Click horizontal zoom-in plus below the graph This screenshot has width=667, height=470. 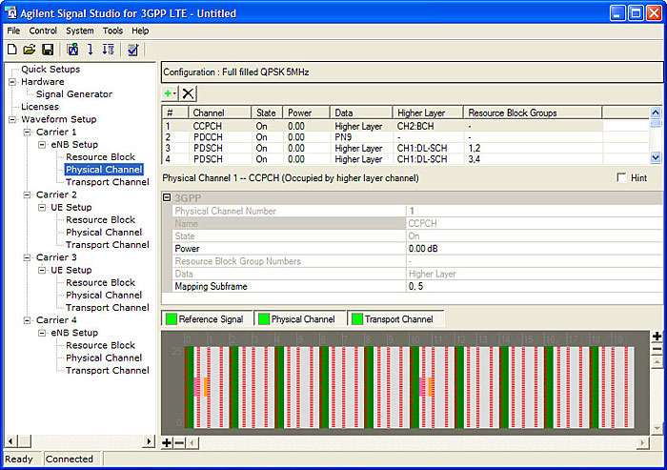(167, 442)
